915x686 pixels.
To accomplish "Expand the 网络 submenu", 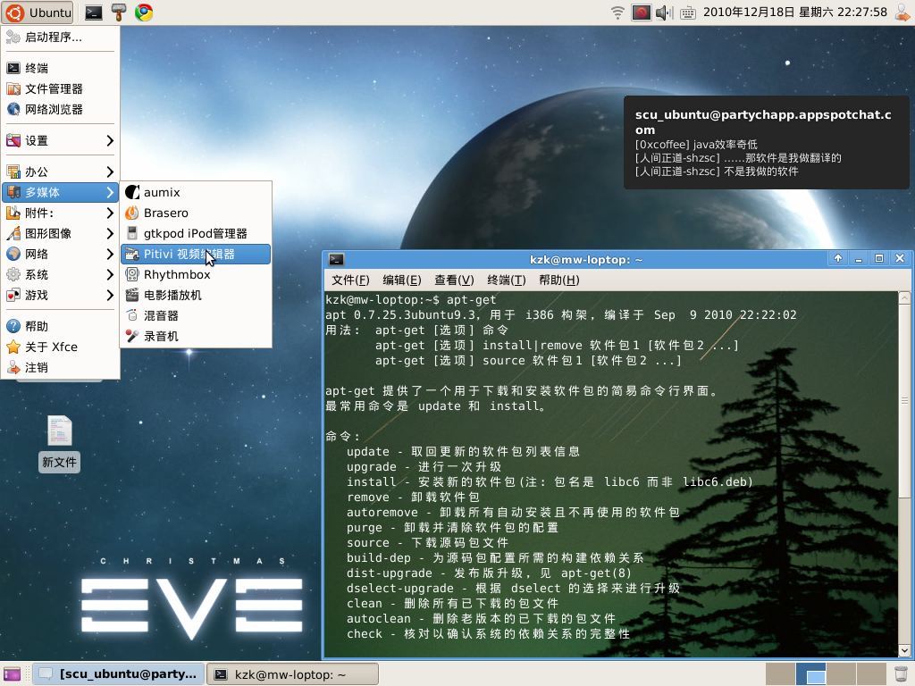I will click(x=61, y=255).
